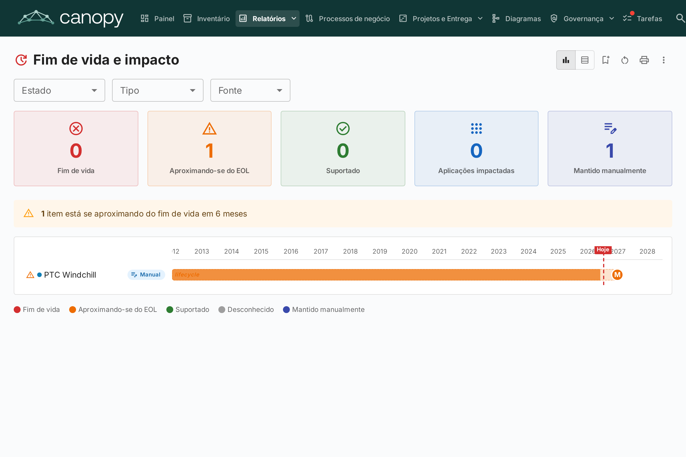
Task: Toggle the Aproximando-se do EOL legend item
Action: [x=113, y=310]
